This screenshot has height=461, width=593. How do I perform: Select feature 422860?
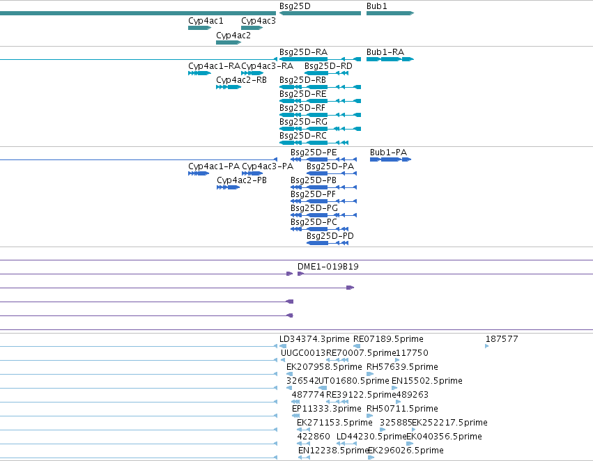pos(304,444)
